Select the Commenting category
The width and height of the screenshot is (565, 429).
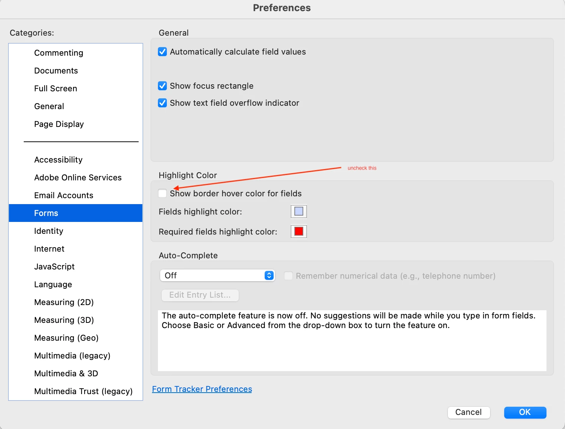[x=59, y=53]
